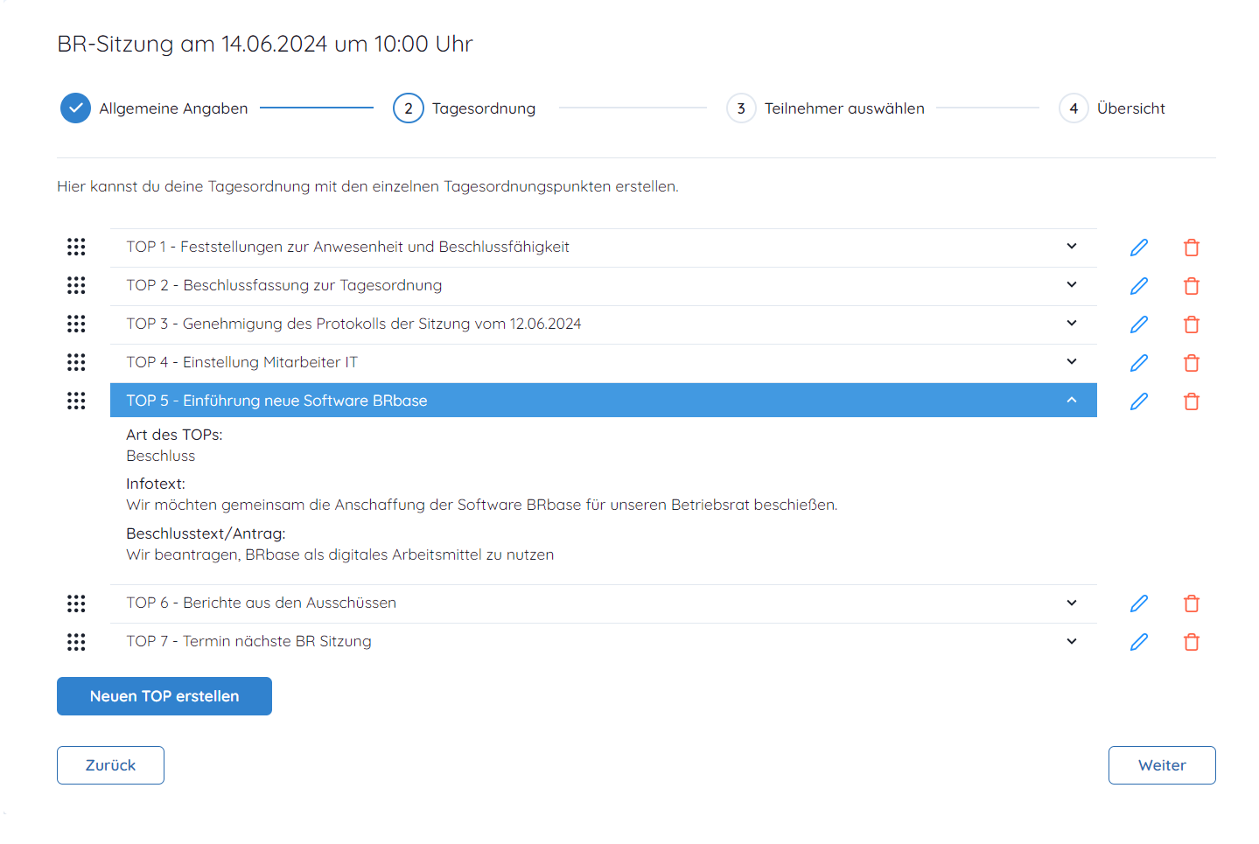Screen dimensions: 1259x844
Task: Expand TOP 6 Berichte aus den Ausschüssen chevron
Action: 1072,603
